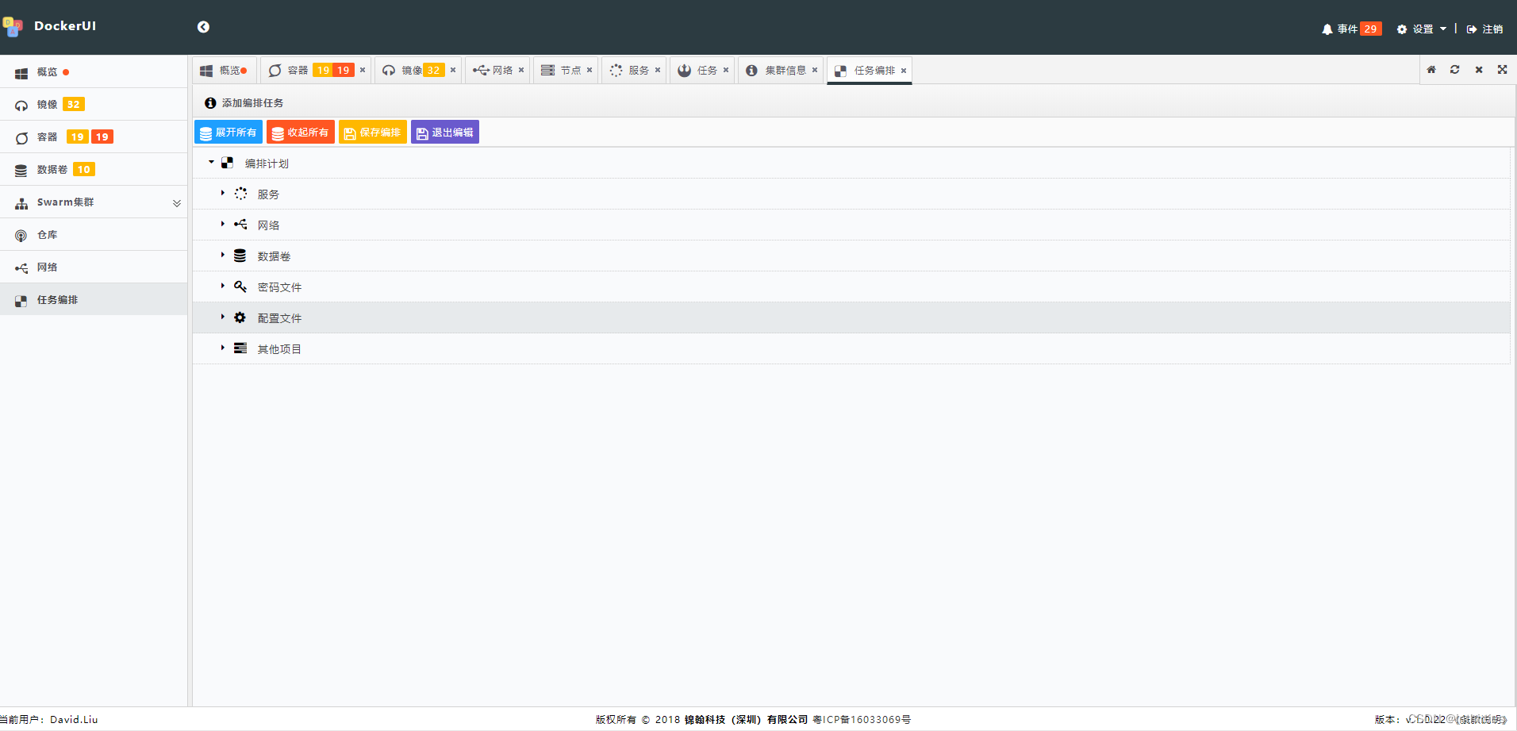Open 数据卷 in the sidebar
The image size is (1517, 731).
tap(94, 169)
